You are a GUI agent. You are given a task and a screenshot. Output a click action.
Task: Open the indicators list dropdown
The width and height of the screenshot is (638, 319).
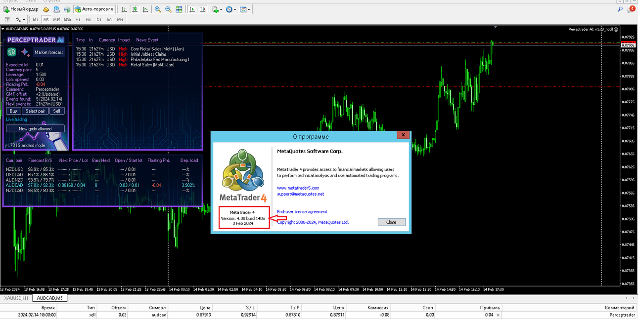coord(217,9)
